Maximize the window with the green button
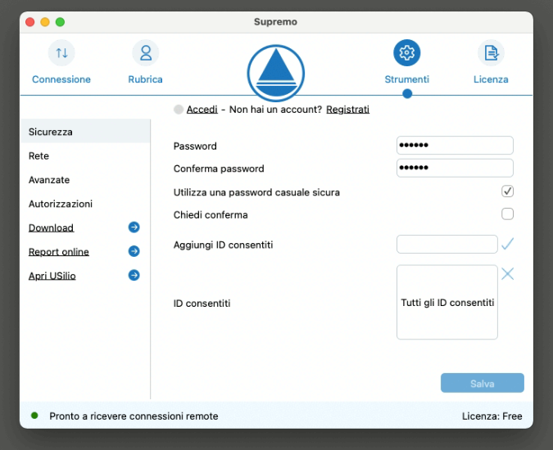 coord(61,22)
